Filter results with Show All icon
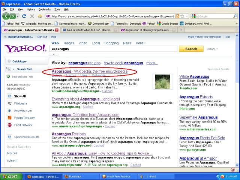 point(9,96)
